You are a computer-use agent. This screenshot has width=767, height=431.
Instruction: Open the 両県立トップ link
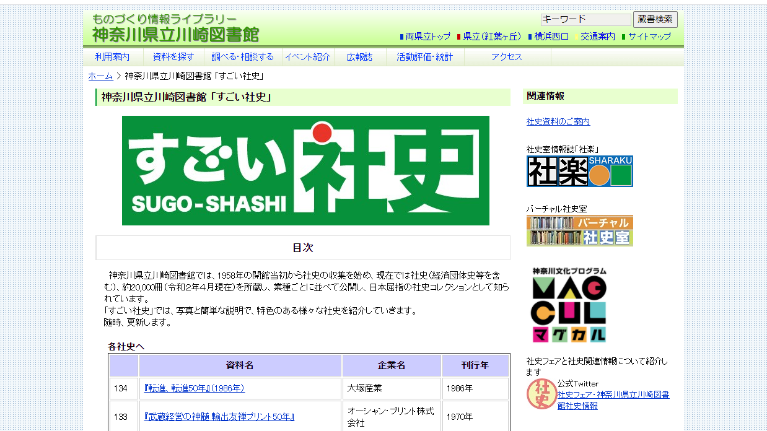tap(428, 37)
